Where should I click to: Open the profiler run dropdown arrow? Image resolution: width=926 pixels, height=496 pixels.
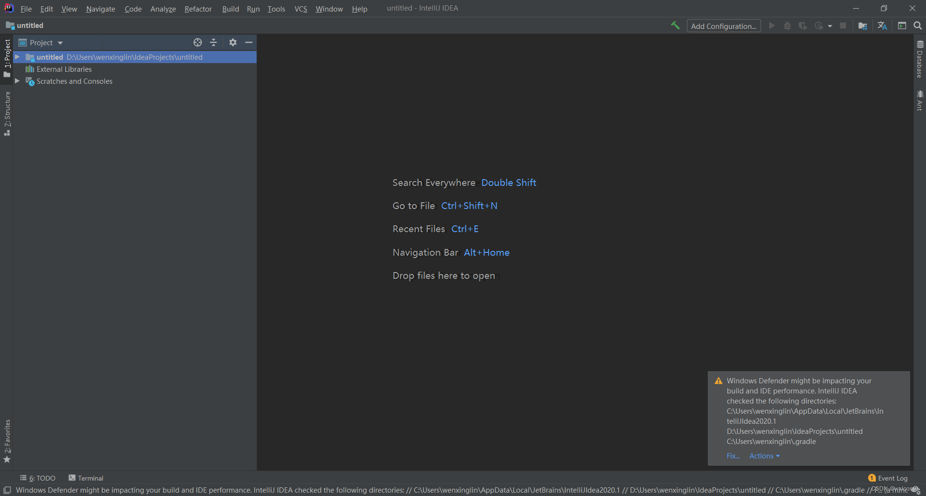(830, 26)
